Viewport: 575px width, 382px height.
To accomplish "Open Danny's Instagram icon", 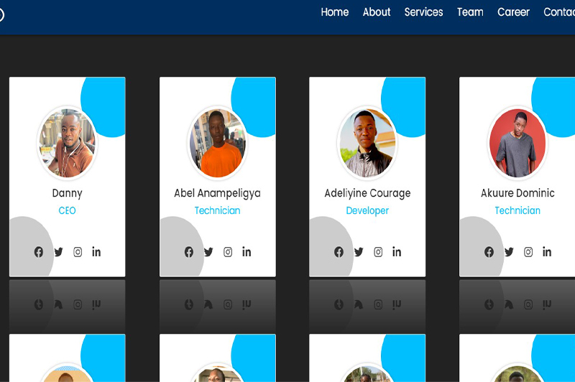I will tap(78, 252).
